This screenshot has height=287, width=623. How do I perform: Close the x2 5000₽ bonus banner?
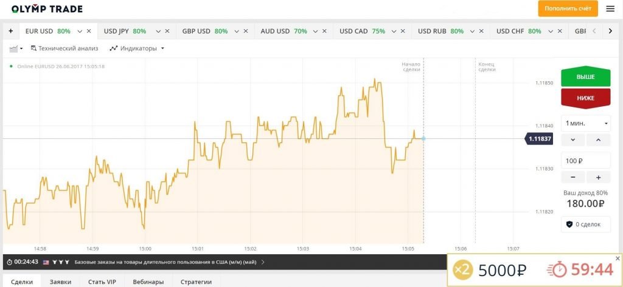618,258
